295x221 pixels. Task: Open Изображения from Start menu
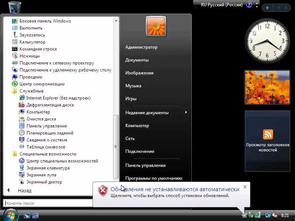[x=139, y=73]
